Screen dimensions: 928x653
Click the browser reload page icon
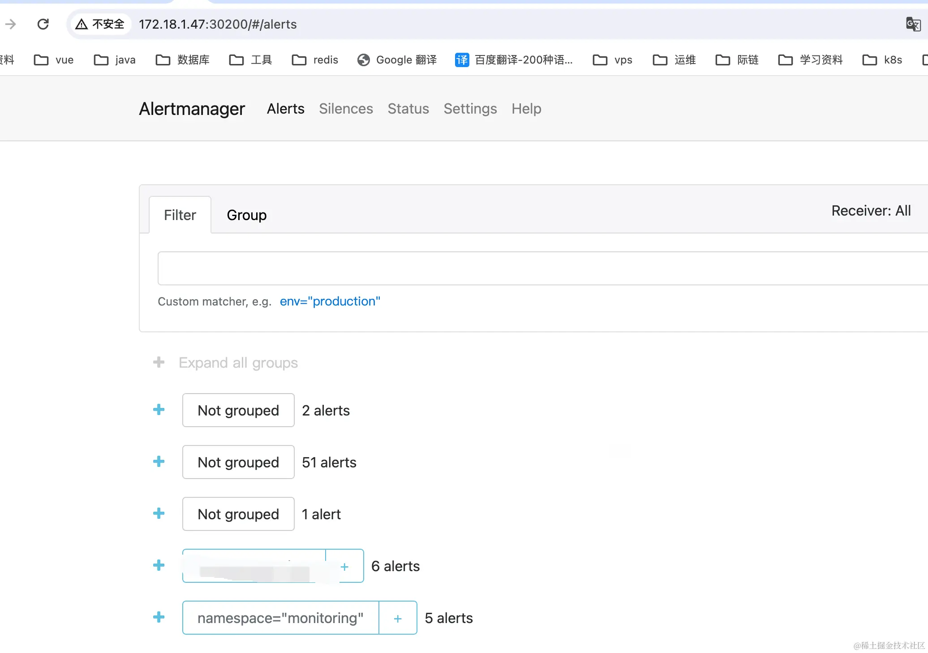click(43, 24)
